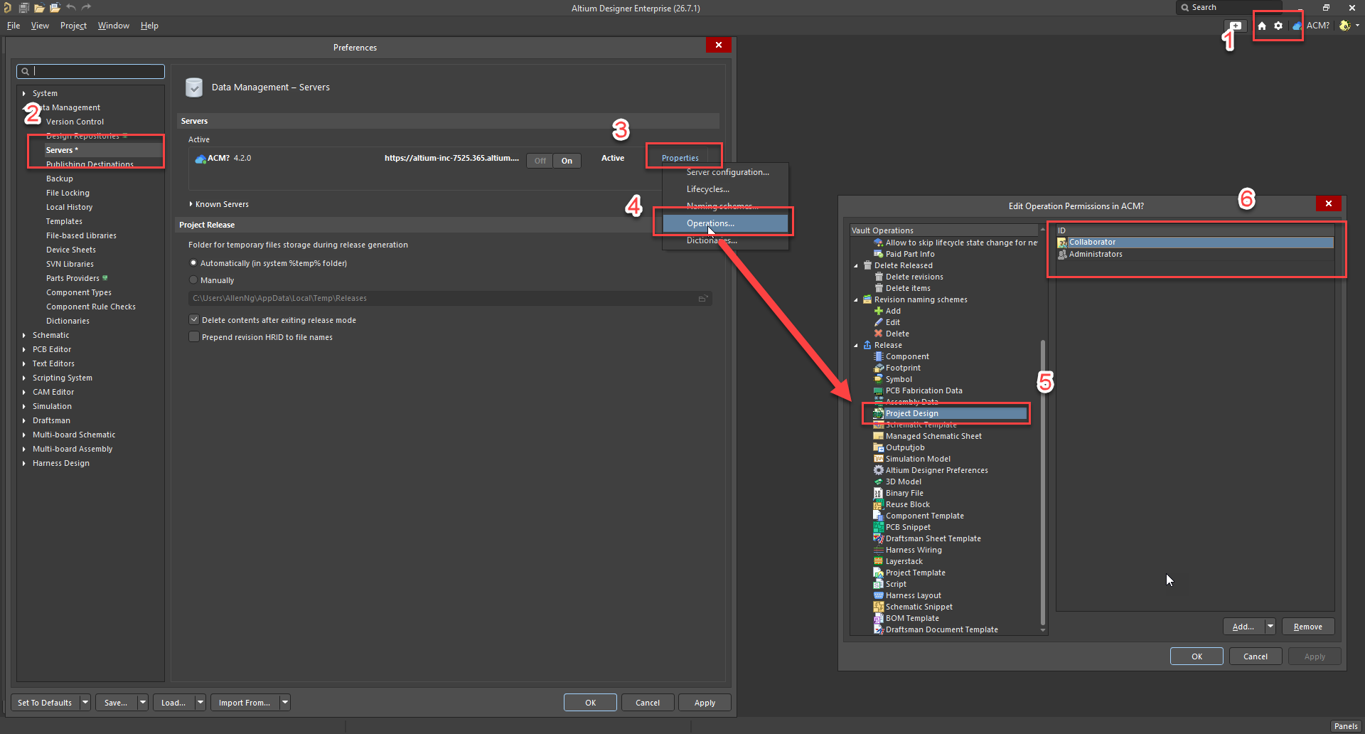Click the Data Management Servers header icon
Screen dimensions: 1365x734
(x=194, y=87)
